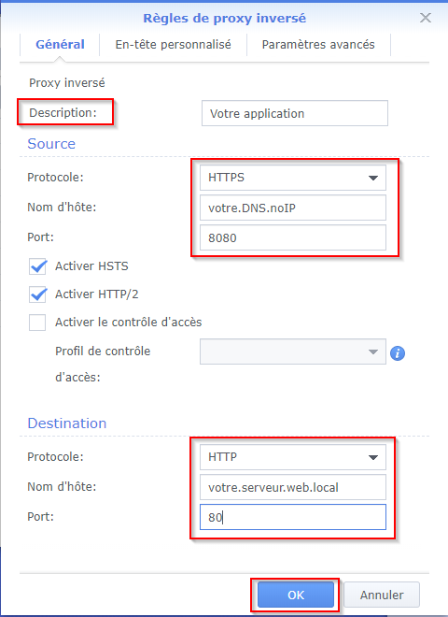Click the Destination HTTP dropdown arrow
The image size is (448, 617).
[x=373, y=457]
